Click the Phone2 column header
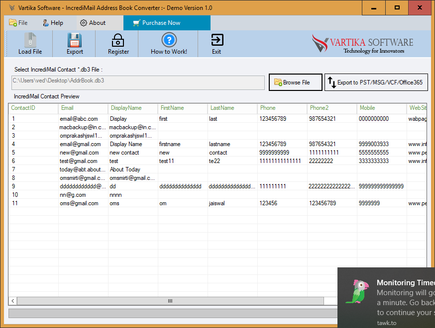435x328 pixels. pyautogui.click(x=332, y=108)
